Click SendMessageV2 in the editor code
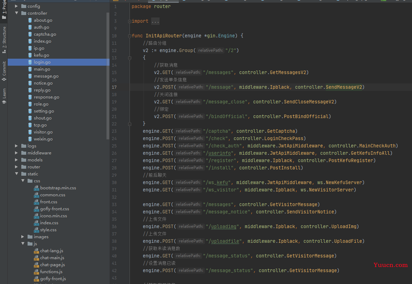Viewport: 412px width, 284px height. [x=344, y=87]
